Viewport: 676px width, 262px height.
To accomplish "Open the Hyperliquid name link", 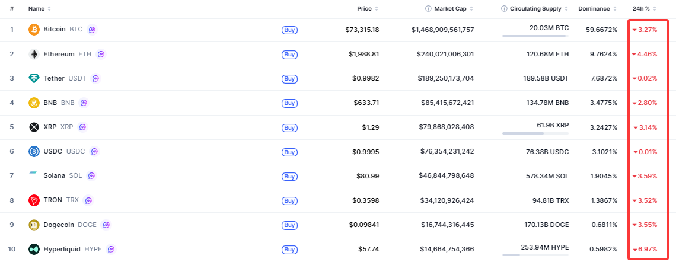I will pyautogui.click(x=62, y=248).
